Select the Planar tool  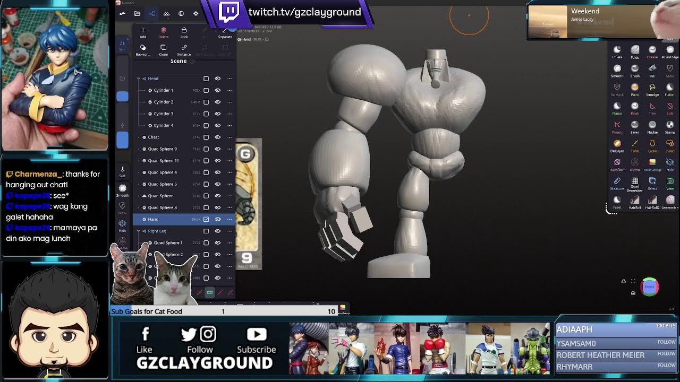click(x=617, y=108)
